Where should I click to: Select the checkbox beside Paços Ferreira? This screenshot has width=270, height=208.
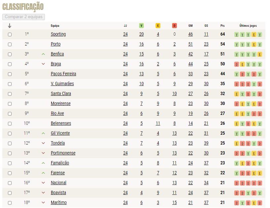pyautogui.click(x=10, y=74)
